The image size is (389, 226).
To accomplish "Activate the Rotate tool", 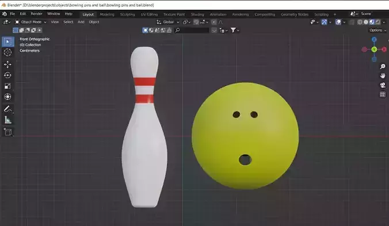I will (x=7, y=75).
